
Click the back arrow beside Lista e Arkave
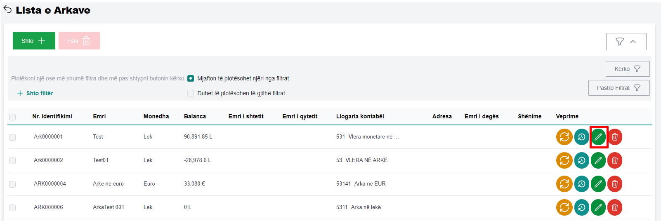tap(7, 9)
